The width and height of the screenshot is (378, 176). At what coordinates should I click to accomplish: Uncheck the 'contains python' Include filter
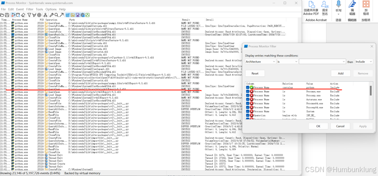coord(248,87)
